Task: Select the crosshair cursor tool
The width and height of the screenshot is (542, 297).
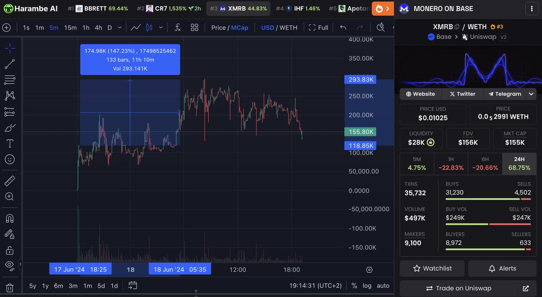Action: (9, 48)
